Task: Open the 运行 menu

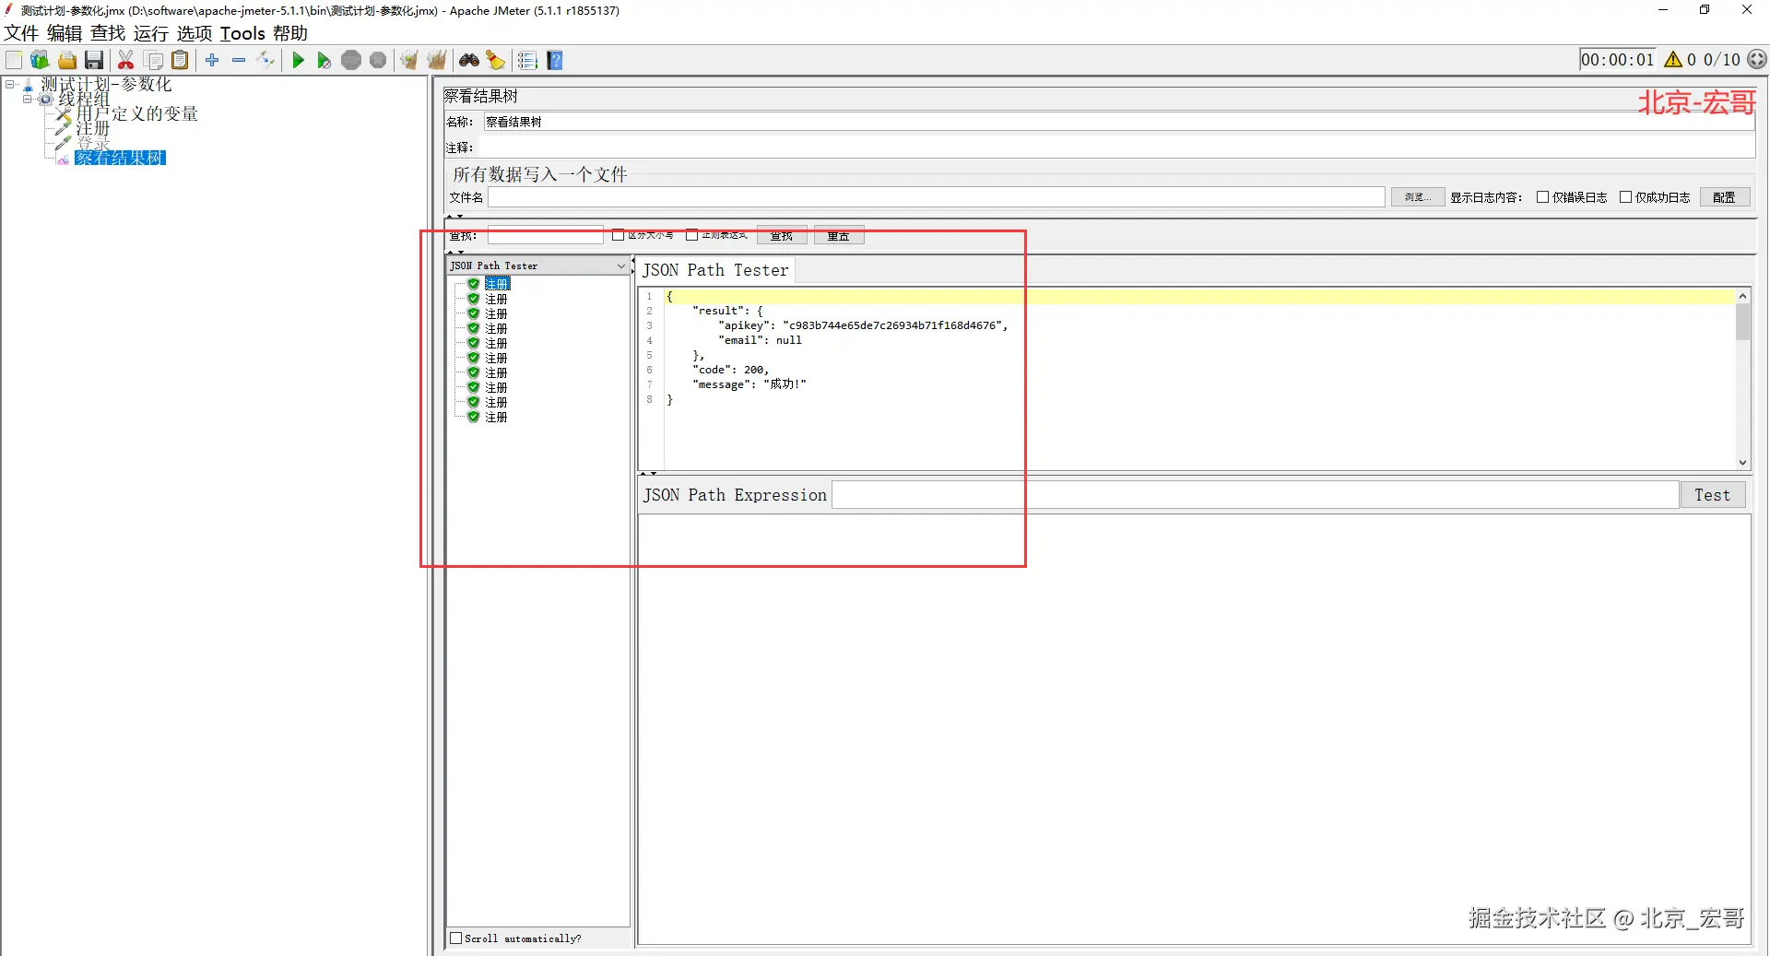Action: pyautogui.click(x=151, y=33)
